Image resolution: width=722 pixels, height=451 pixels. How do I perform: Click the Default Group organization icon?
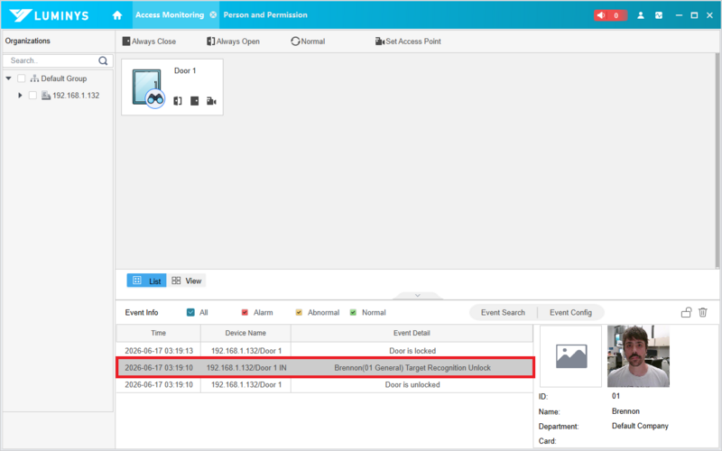[34, 78]
